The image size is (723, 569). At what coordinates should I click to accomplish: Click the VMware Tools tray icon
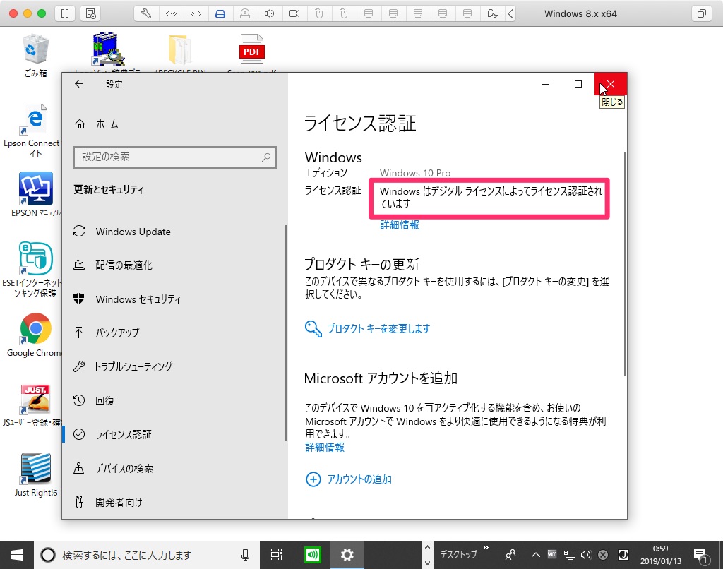[x=552, y=555]
